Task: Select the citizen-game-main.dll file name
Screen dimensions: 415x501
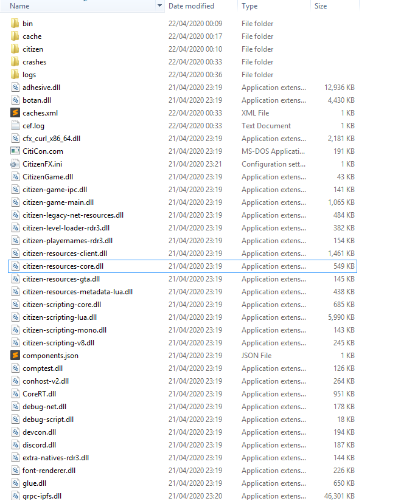Action: (x=58, y=202)
